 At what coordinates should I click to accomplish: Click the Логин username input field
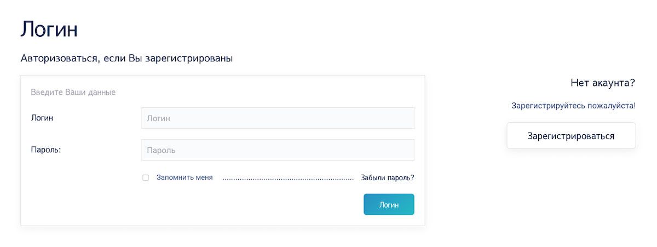point(278,118)
